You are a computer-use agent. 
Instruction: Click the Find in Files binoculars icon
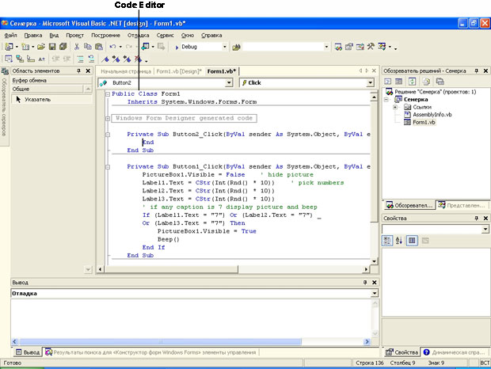pyautogui.click(x=237, y=48)
